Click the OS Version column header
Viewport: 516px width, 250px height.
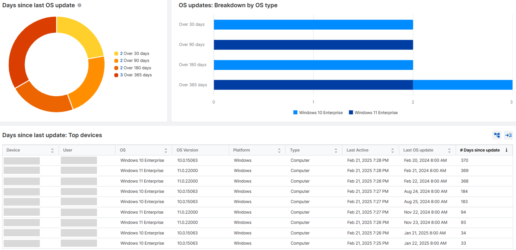(x=187, y=150)
